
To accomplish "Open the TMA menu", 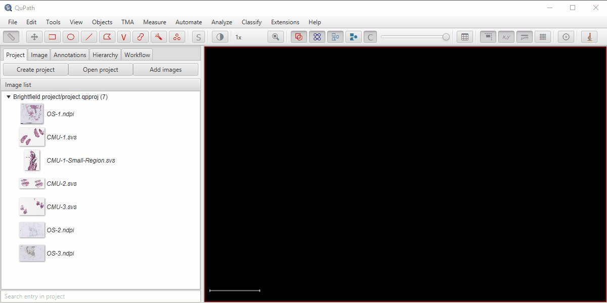I will pyautogui.click(x=127, y=22).
